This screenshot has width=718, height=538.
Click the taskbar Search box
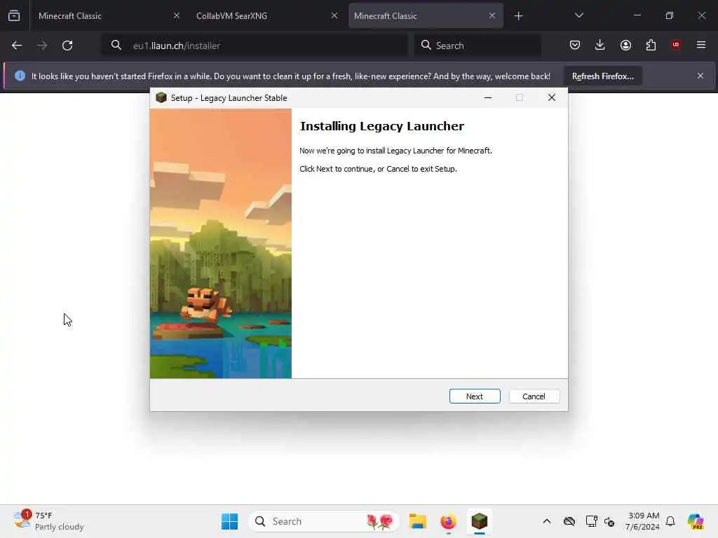pyautogui.click(x=324, y=521)
